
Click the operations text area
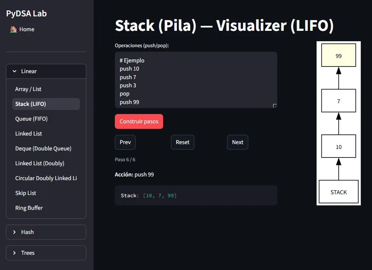pyautogui.click(x=196, y=80)
